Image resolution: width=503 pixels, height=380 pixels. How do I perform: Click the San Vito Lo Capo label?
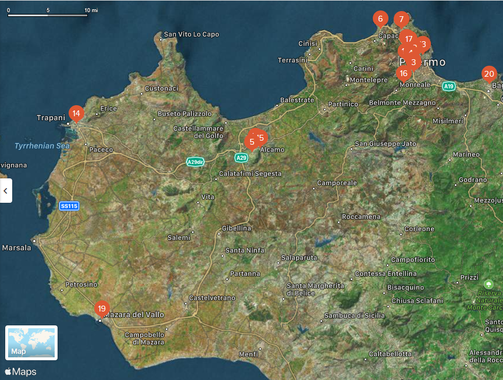pos(191,34)
